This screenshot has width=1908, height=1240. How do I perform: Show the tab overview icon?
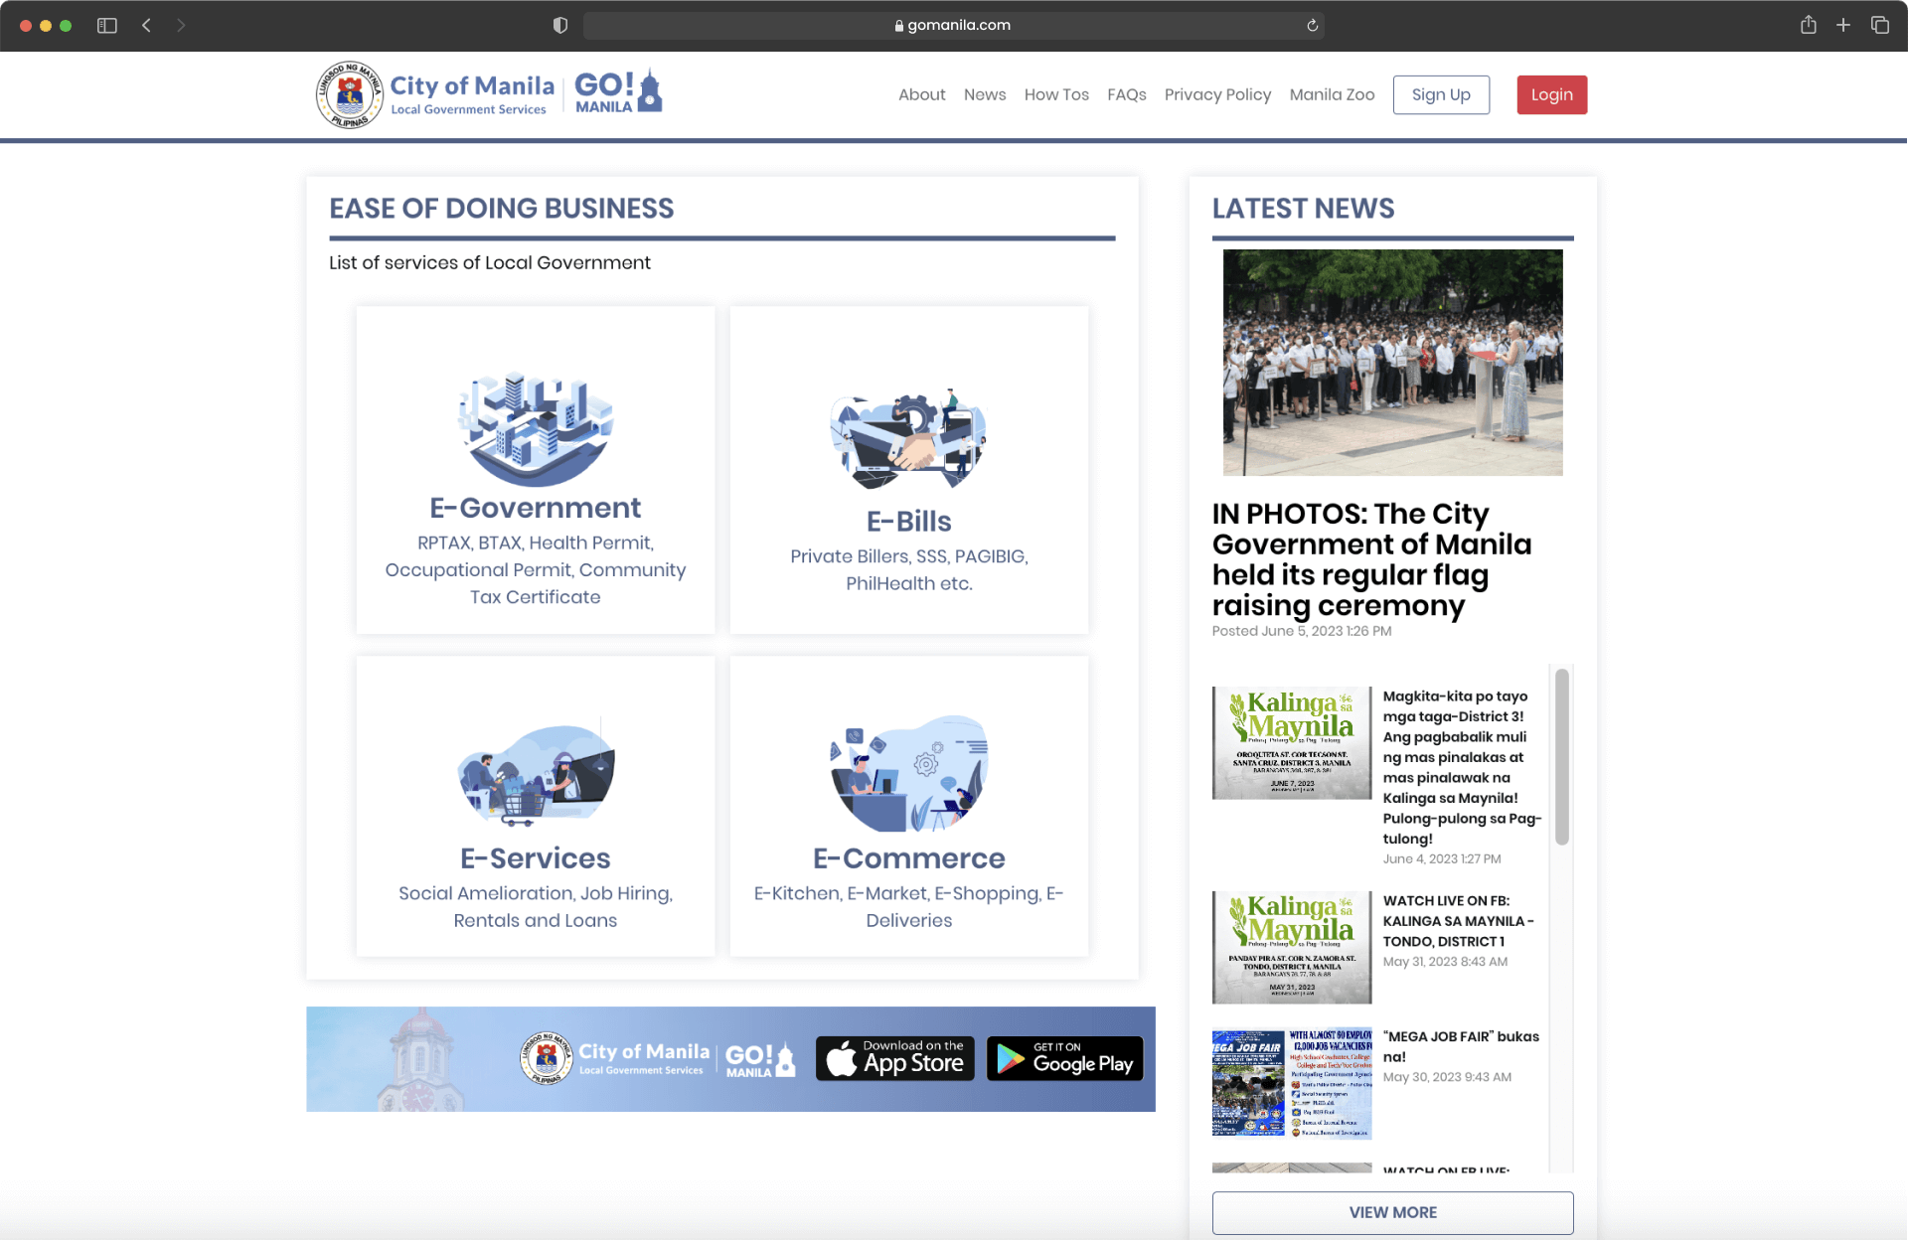pyautogui.click(x=1880, y=25)
